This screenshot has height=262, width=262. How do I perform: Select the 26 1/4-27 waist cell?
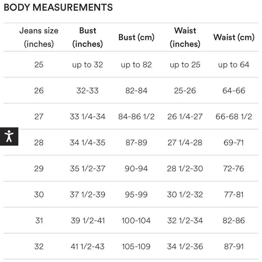tap(185, 117)
